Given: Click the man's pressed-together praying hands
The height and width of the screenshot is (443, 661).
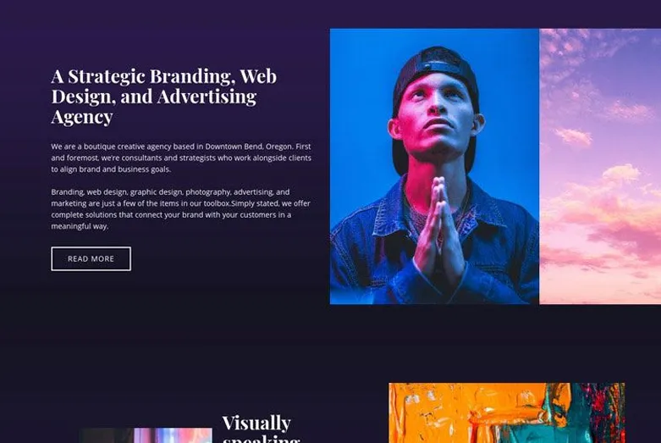Looking at the screenshot, I should tap(438, 228).
